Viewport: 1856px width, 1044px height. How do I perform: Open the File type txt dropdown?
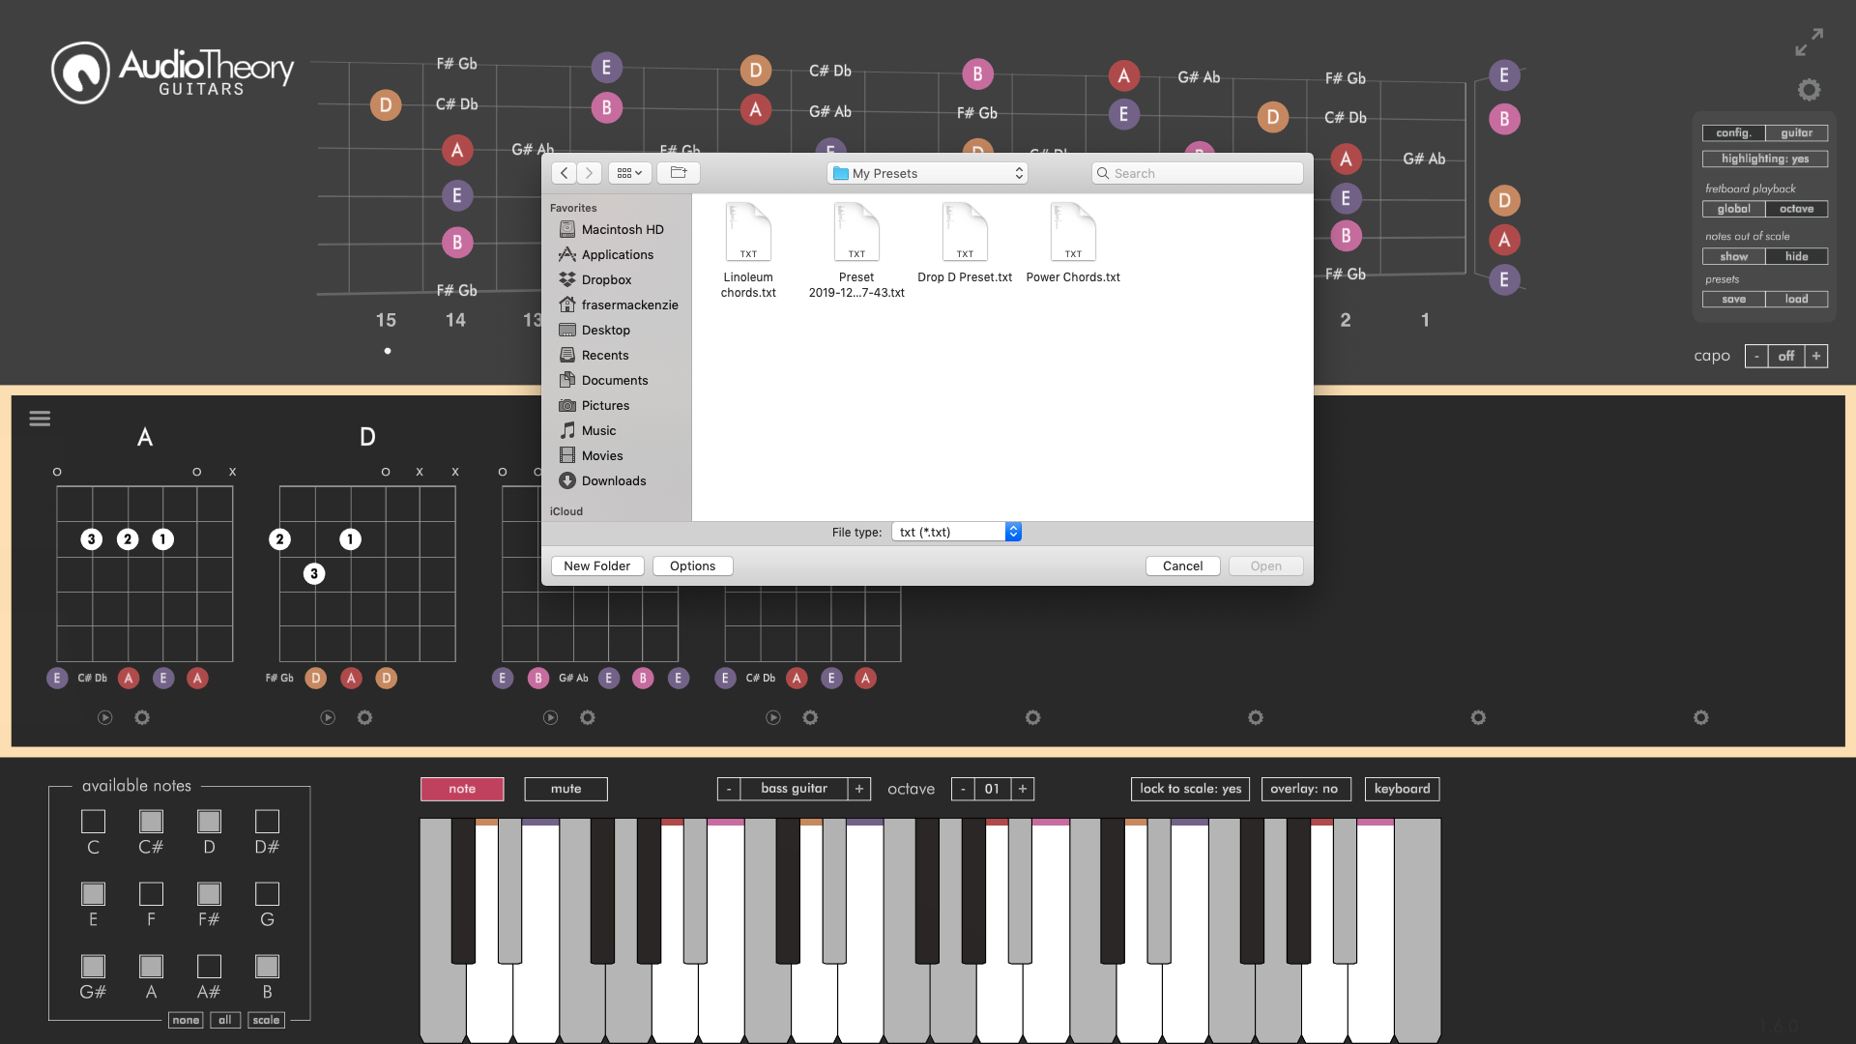[x=956, y=532]
